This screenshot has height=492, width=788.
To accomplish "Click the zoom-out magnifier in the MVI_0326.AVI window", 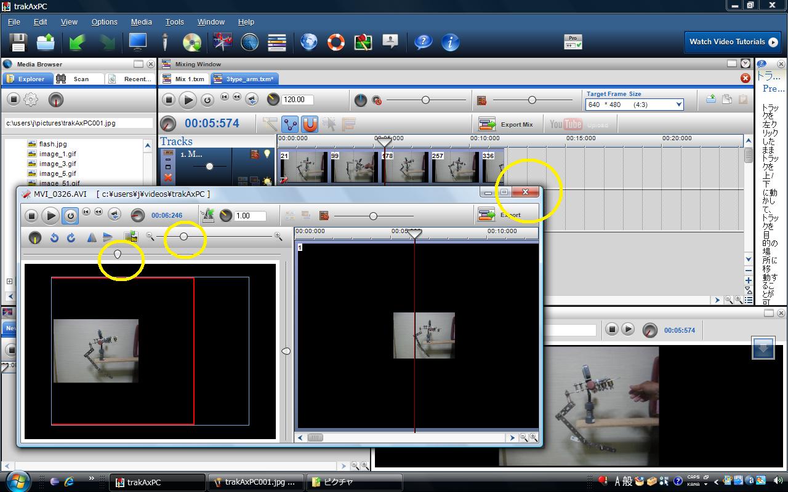I will (150, 236).
